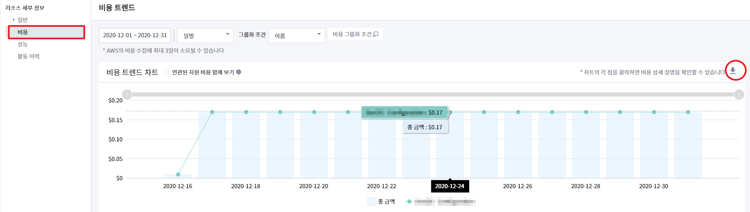
Task: Click the 2020-12-24 highlighted axis label
Action: (x=450, y=186)
